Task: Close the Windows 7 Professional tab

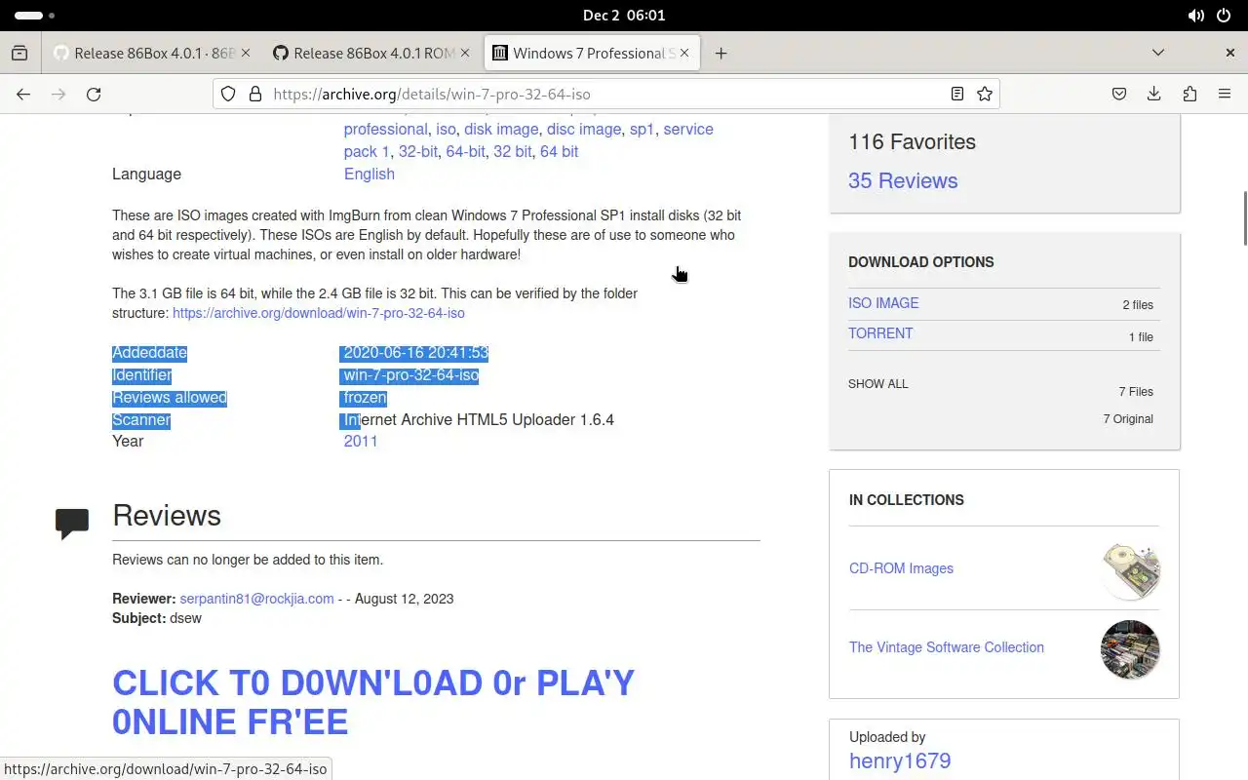Action: (x=684, y=53)
